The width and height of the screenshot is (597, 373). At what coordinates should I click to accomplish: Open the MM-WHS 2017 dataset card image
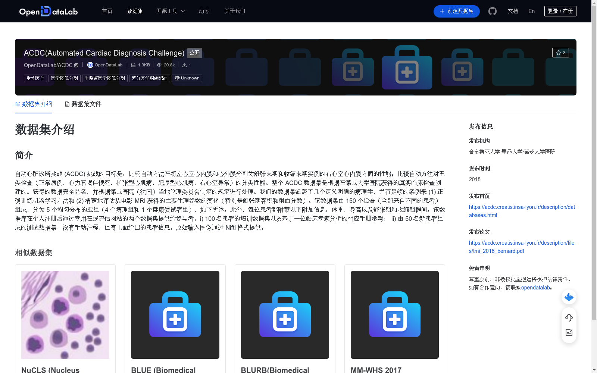pos(395,315)
